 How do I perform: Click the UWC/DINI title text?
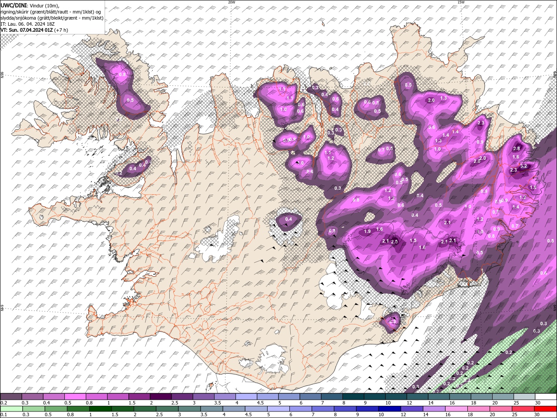pos(14,5)
